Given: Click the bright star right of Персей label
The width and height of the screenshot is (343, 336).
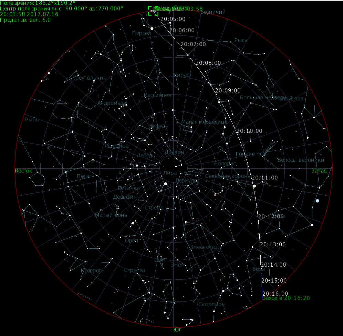Looking at the screenshot, I should tap(152, 29).
